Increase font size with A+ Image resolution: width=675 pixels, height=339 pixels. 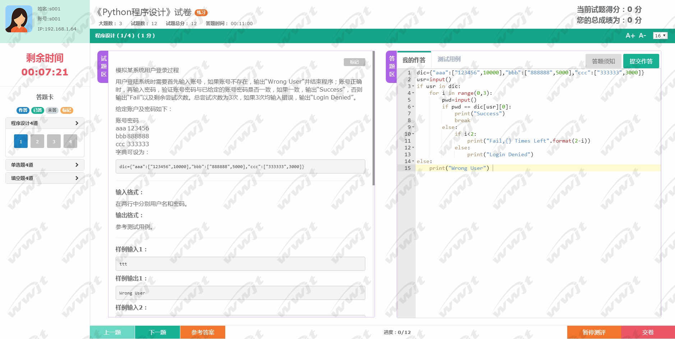pyautogui.click(x=630, y=36)
